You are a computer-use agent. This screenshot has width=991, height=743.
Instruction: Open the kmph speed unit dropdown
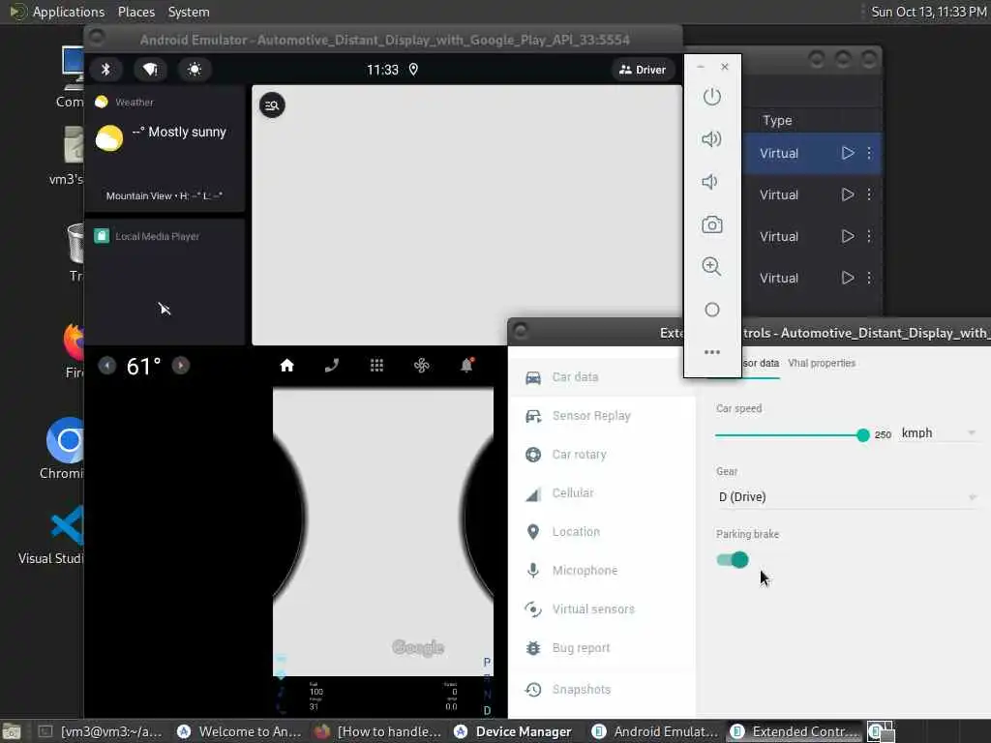pos(939,433)
